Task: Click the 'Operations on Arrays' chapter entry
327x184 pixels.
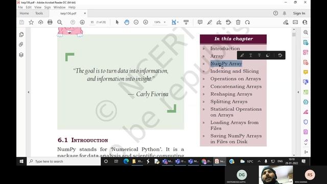Action: (x=236, y=79)
